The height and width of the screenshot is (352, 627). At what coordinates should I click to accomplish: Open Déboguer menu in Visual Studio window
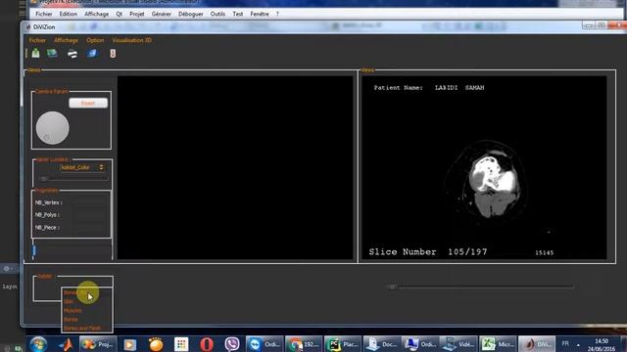191,14
